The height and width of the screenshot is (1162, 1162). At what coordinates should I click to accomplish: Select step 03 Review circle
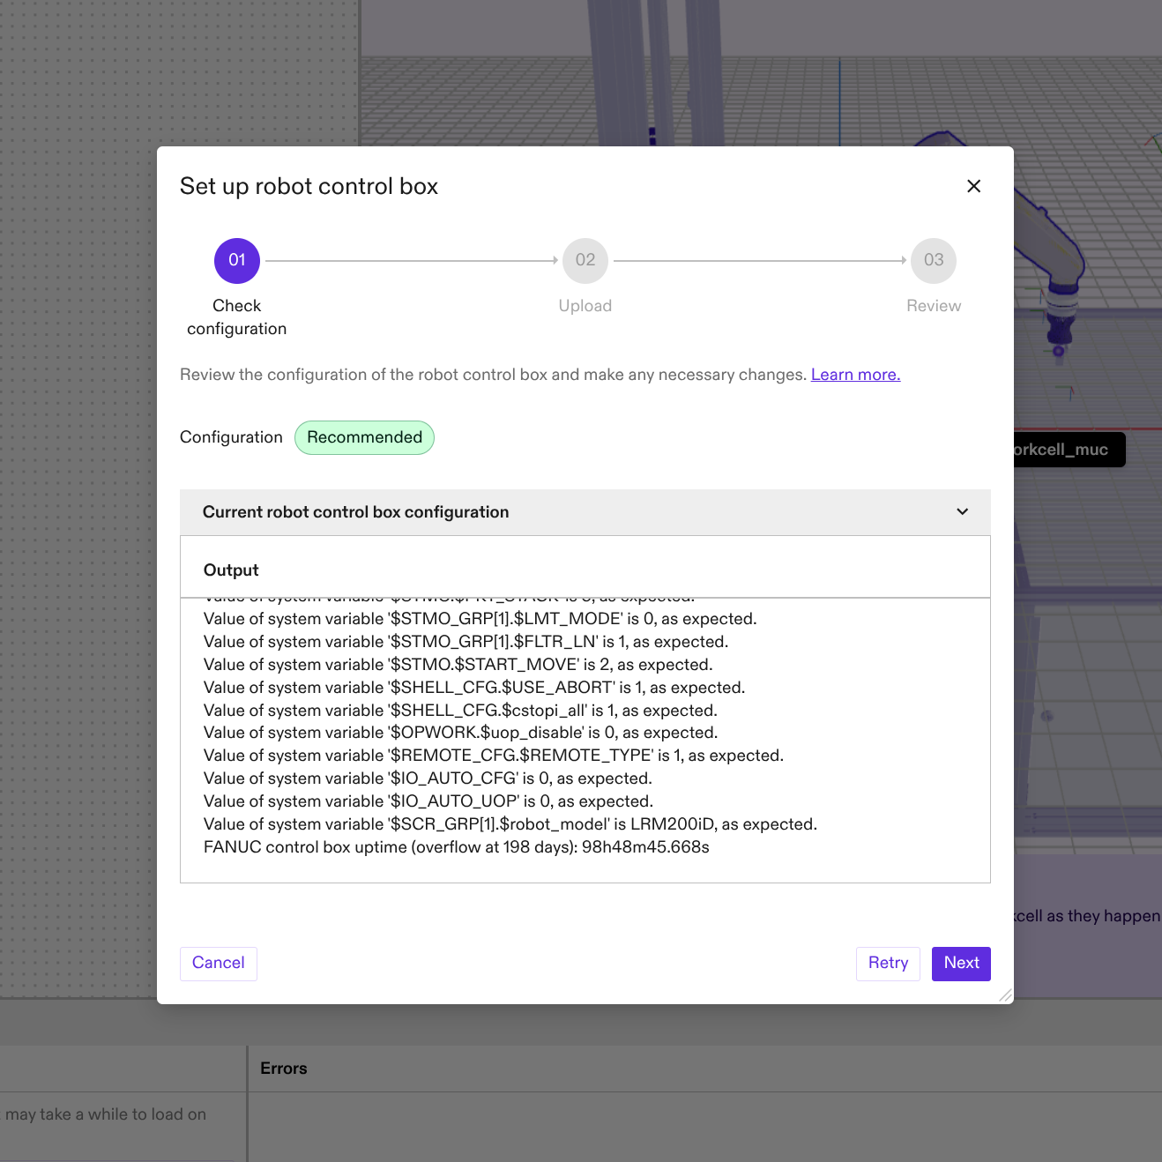[933, 260]
